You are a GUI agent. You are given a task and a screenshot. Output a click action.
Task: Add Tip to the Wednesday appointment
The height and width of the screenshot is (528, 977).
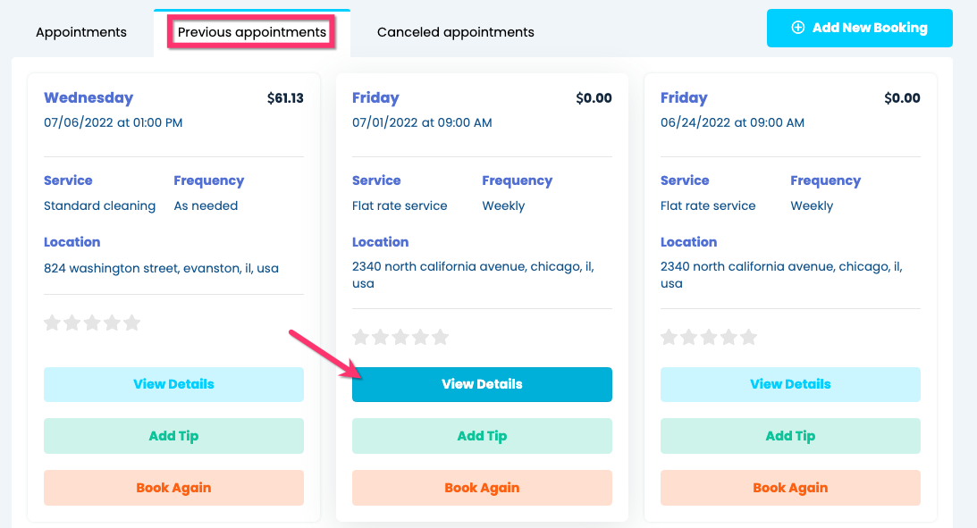coord(173,436)
